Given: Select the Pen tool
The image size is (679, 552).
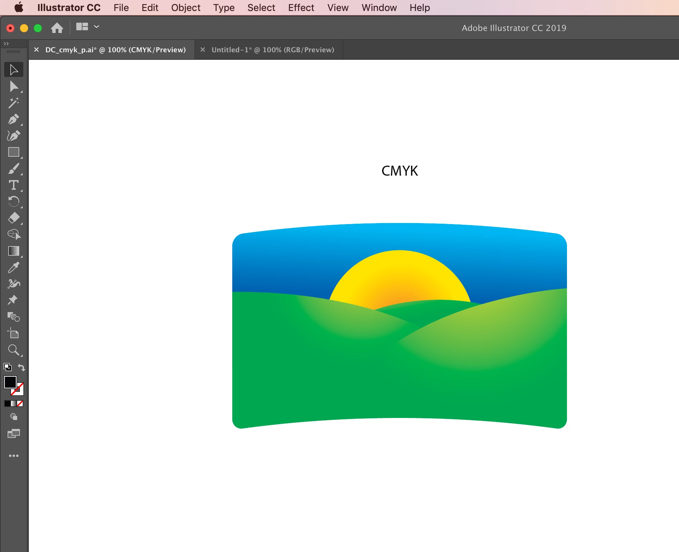Looking at the screenshot, I should (x=14, y=119).
